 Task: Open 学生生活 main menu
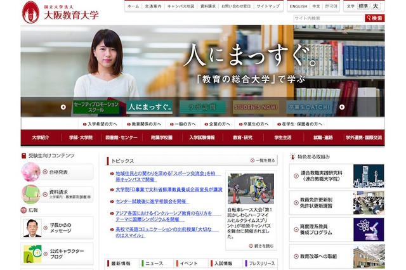tap(283, 138)
